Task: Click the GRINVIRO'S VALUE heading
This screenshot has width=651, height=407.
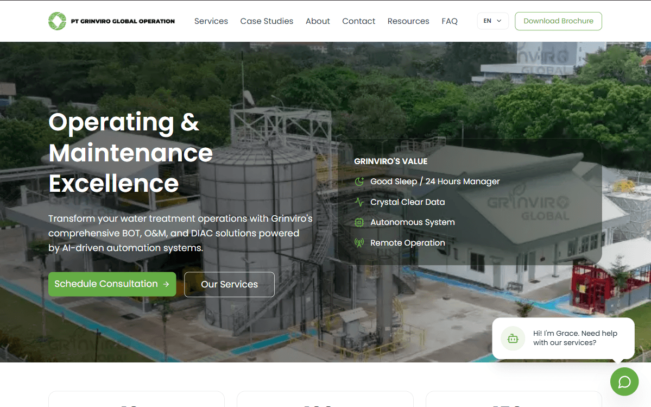Action: pyautogui.click(x=391, y=161)
